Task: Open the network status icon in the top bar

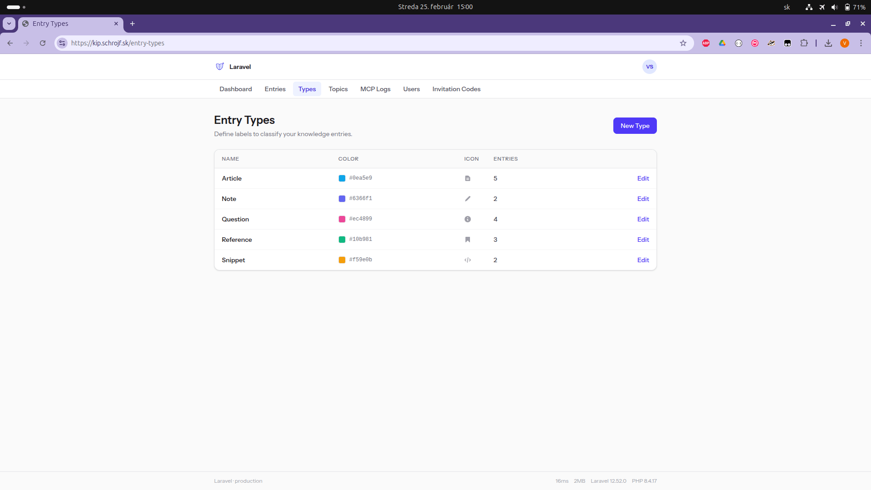Action: [809, 7]
